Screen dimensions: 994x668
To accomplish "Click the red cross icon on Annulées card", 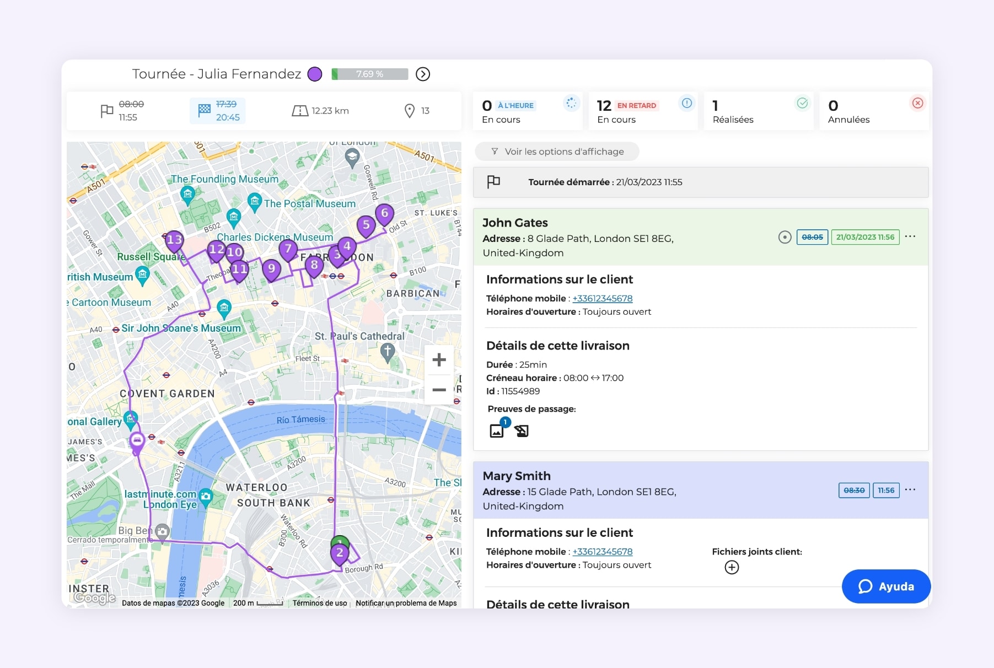I will [917, 103].
